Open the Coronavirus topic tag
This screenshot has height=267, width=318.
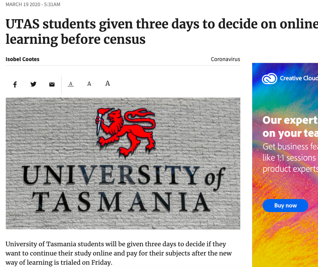coord(225,59)
